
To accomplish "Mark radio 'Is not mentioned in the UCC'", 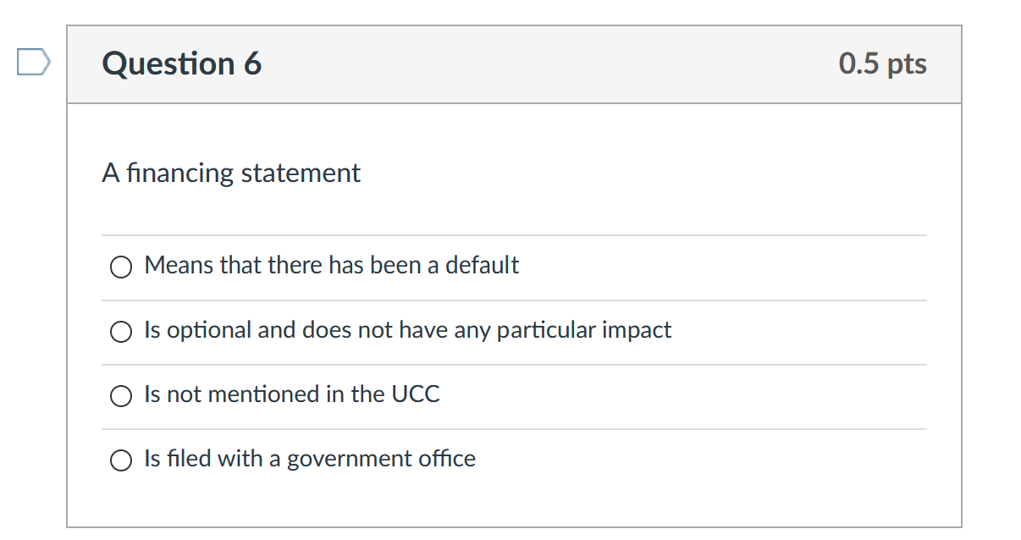I will click(121, 396).
